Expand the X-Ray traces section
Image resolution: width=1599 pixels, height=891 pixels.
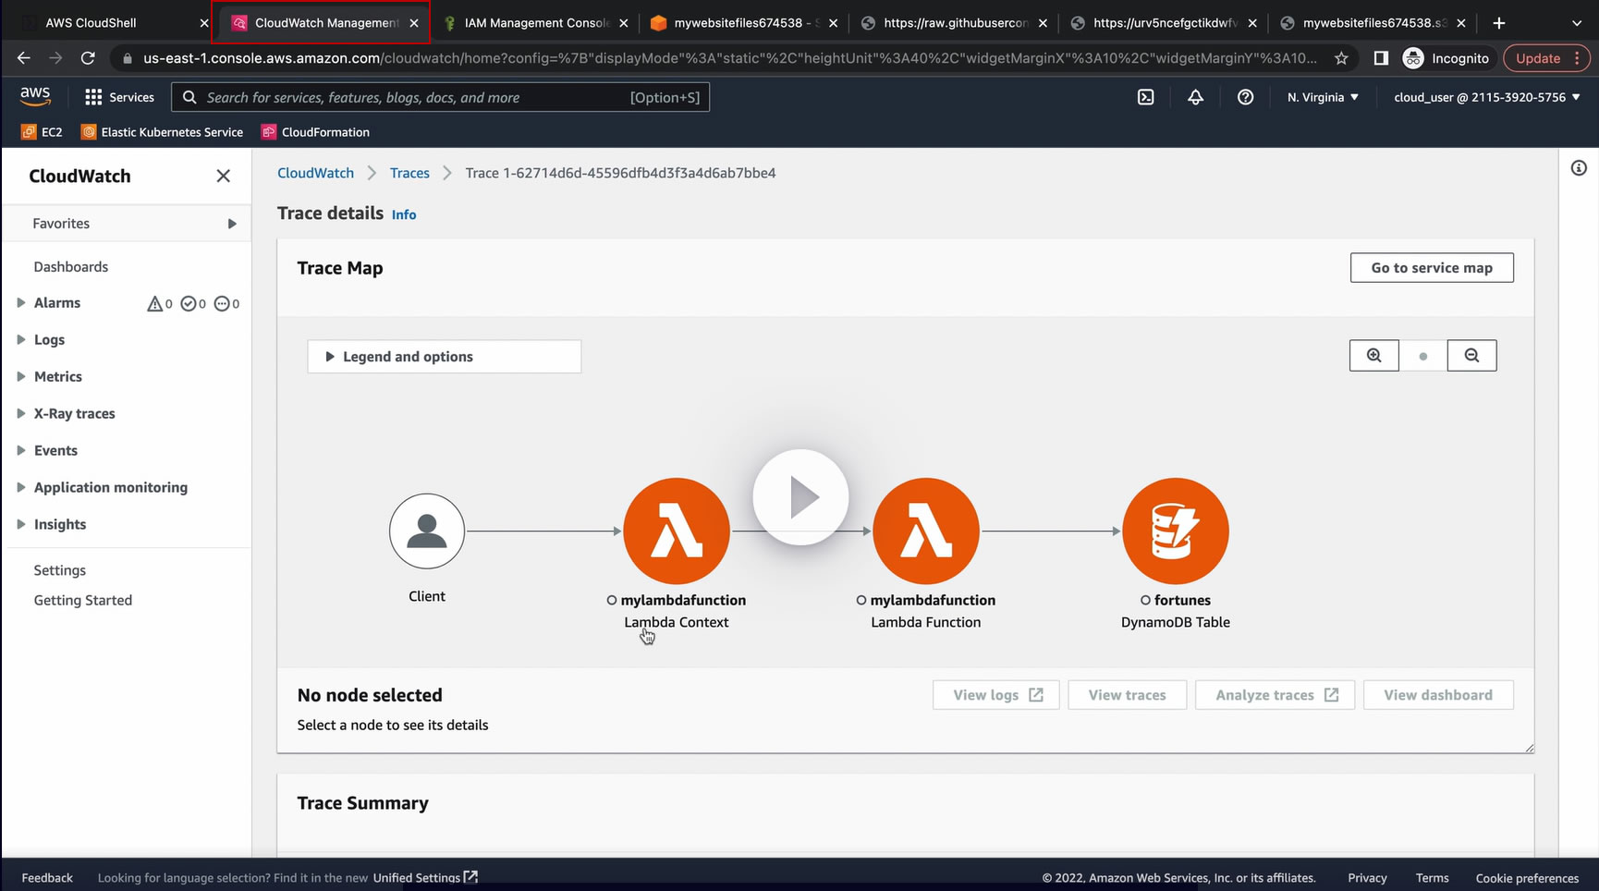click(x=21, y=414)
